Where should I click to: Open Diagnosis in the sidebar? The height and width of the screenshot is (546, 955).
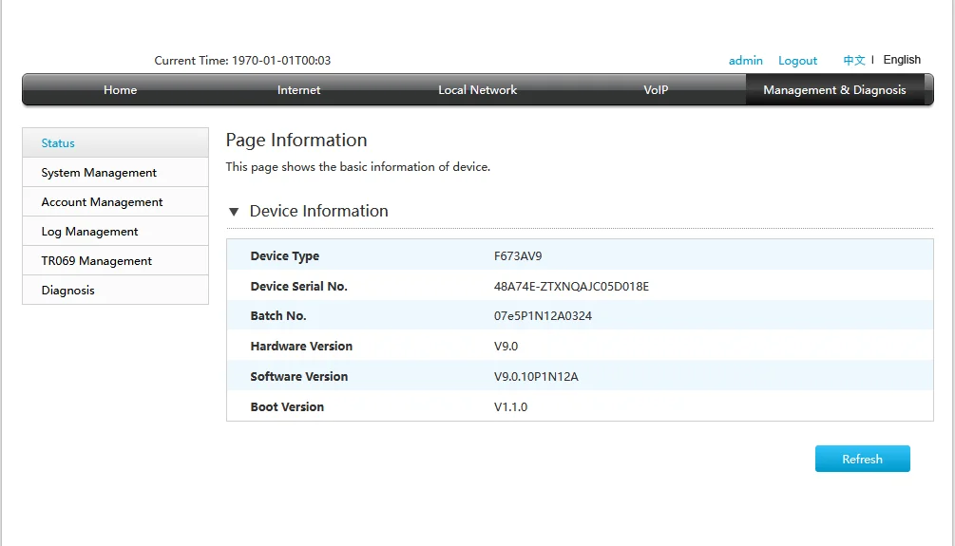pos(67,291)
